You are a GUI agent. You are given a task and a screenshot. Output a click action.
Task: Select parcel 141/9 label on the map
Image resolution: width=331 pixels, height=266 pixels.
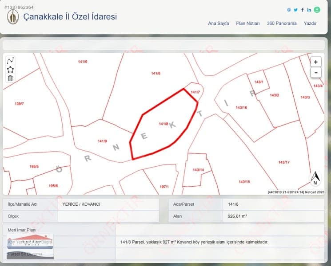(102, 141)
